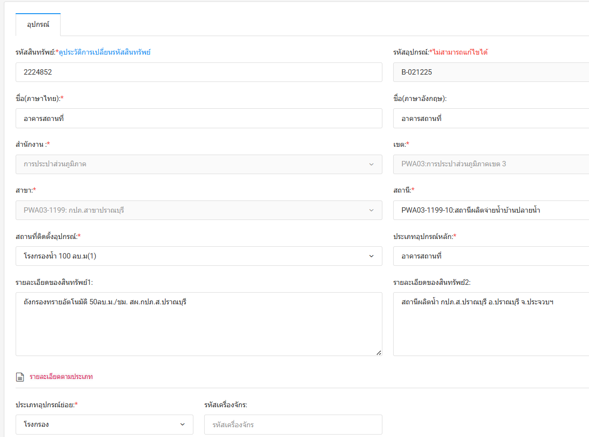Screen dimensions: 589x437
Task: Click the resize handle of รายละเอียดของสินทรัพย์1 textarea
Action: [379, 352]
